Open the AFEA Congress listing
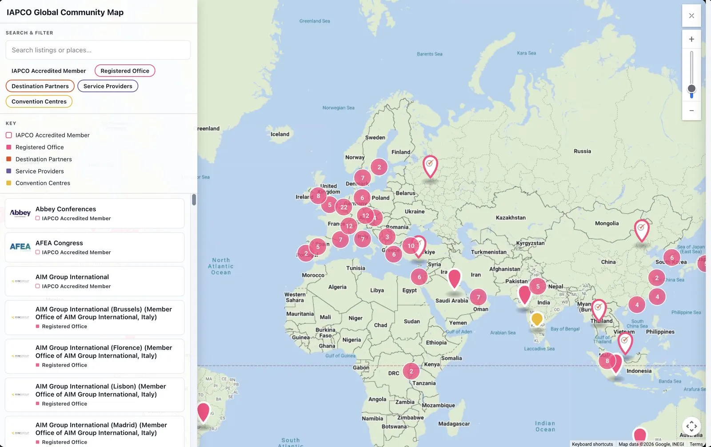The width and height of the screenshot is (711, 447). 95,247
